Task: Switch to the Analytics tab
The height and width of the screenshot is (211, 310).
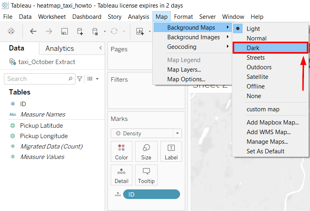Action: [59, 48]
